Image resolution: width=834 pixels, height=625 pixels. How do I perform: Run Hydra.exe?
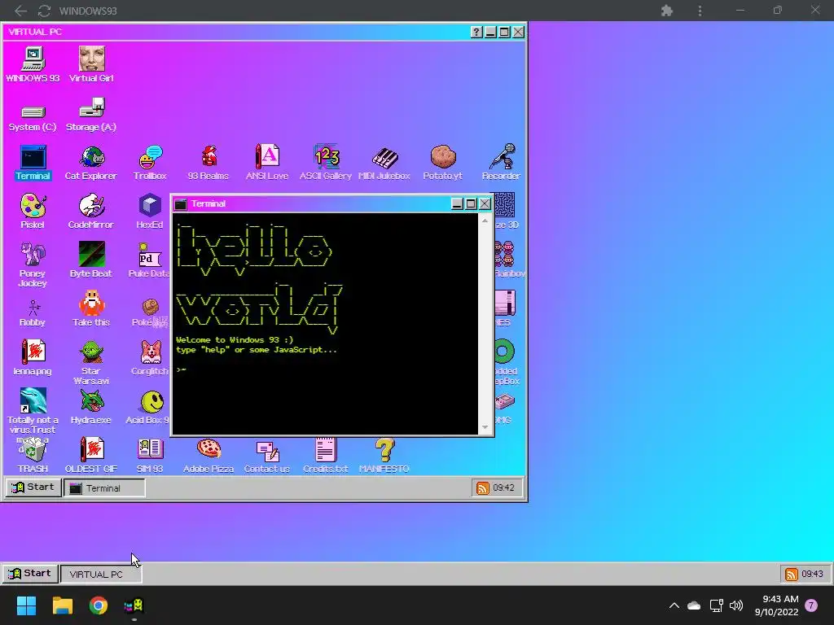91,407
